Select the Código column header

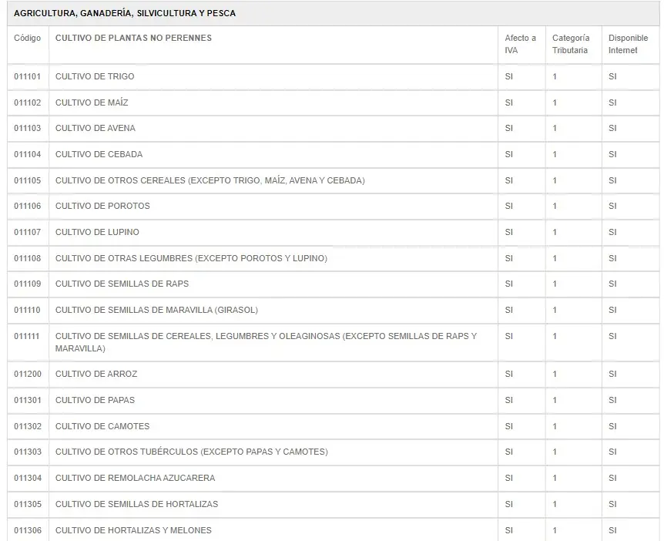tap(28, 38)
